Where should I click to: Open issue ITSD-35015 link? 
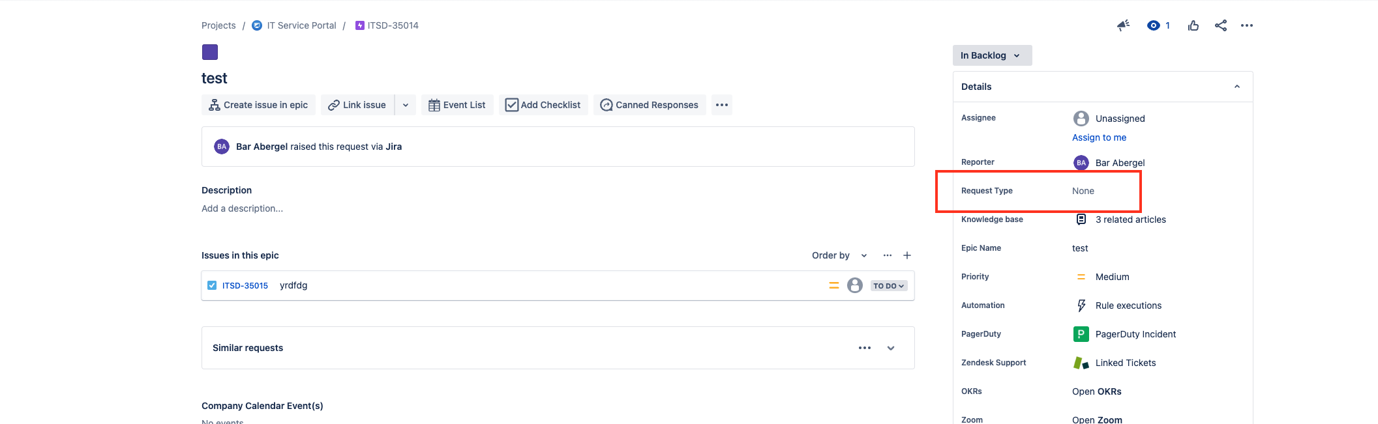[x=245, y=285]
